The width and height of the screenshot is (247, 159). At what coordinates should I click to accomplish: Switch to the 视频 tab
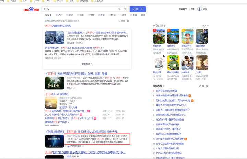pyautogui.click(x=112, y=15)
